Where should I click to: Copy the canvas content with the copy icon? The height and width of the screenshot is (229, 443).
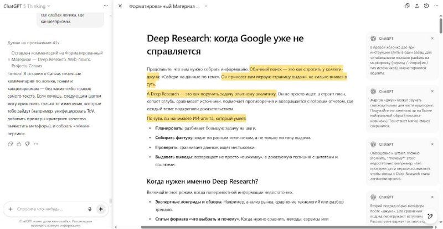pyautogui.click(x=407, y=6)
